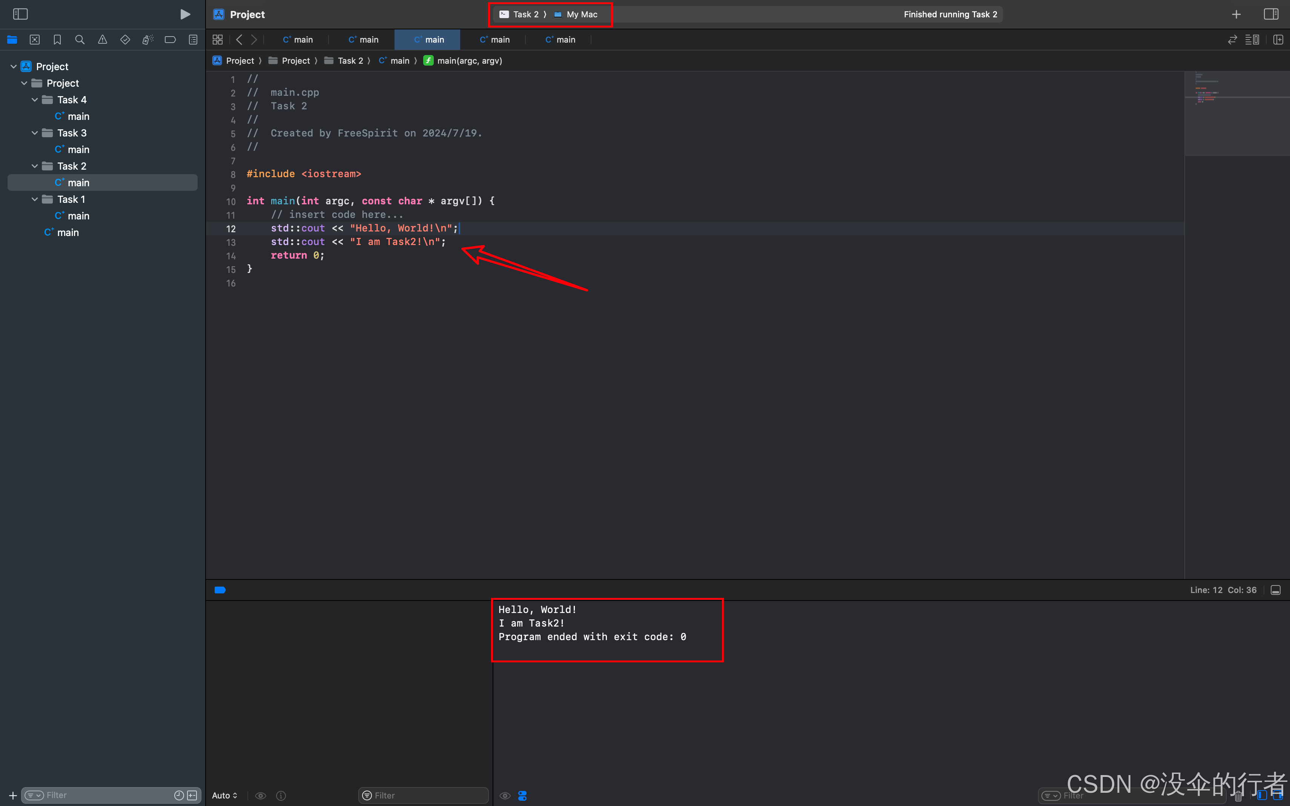Go back in editor history
The height and width of the screenshot is (806, 1290).
tap(240, 40)
